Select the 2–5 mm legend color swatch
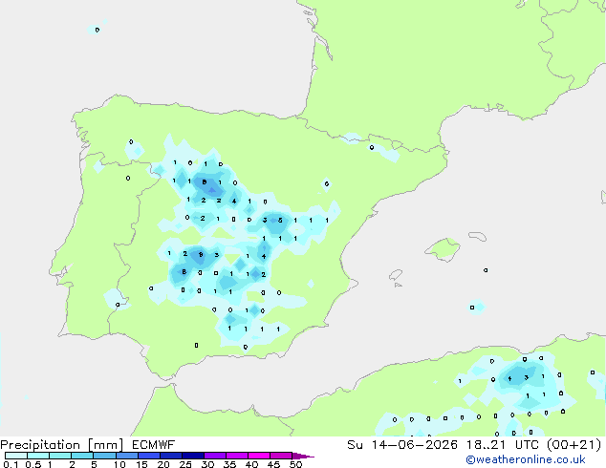Viewport: 606px width, 468px height. tap(82, 456)
